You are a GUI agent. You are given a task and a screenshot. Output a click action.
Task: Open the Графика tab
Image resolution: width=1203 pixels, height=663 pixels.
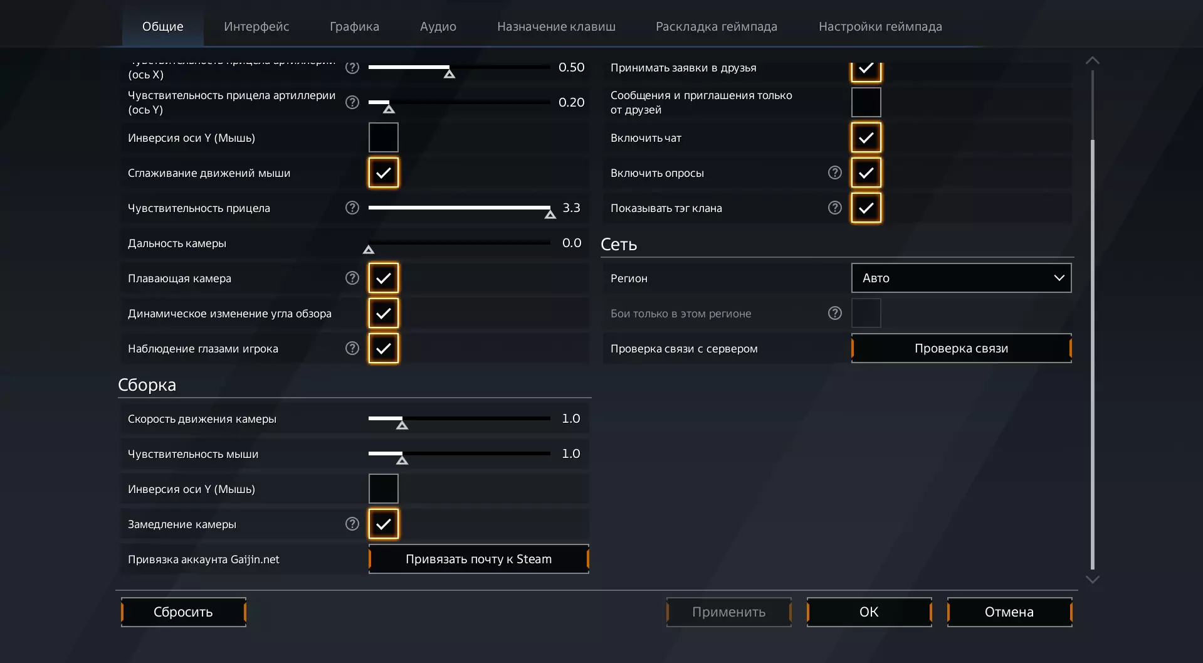(x=354, y=26)
